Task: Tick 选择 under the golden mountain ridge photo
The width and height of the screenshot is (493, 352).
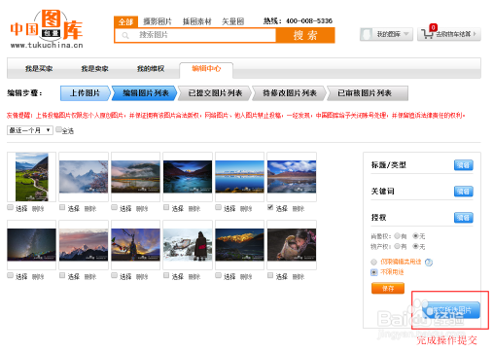Action: [x=219, y=275]
